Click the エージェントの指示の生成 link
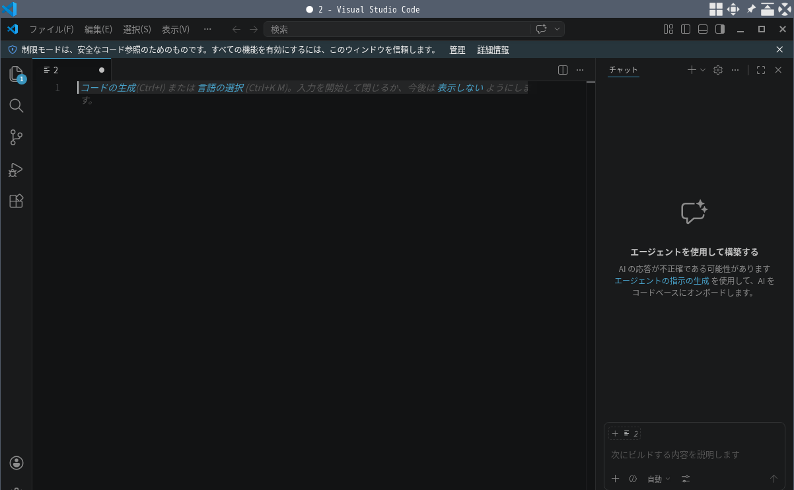 pyautogui.click(x=662, y=281)
